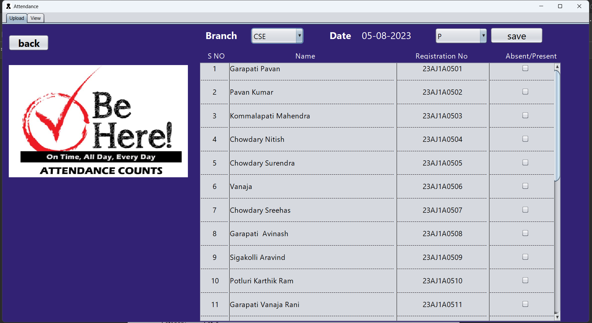Screen dimensions: 592x323
Task: Click registration number 23AJ1A0511
Action: coord(442,305)
